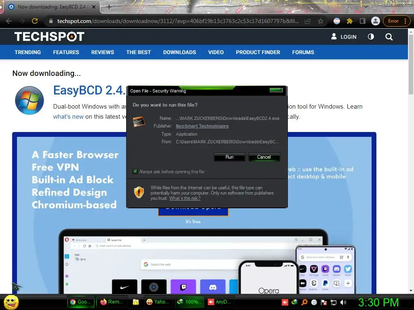Click the browser back arrow

click(x=8, y=21)
